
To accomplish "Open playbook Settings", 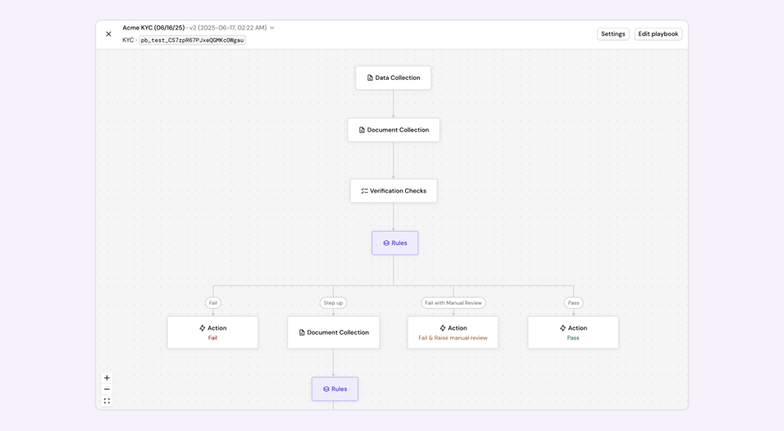I will pyautogui.click(x=612, y=34).
